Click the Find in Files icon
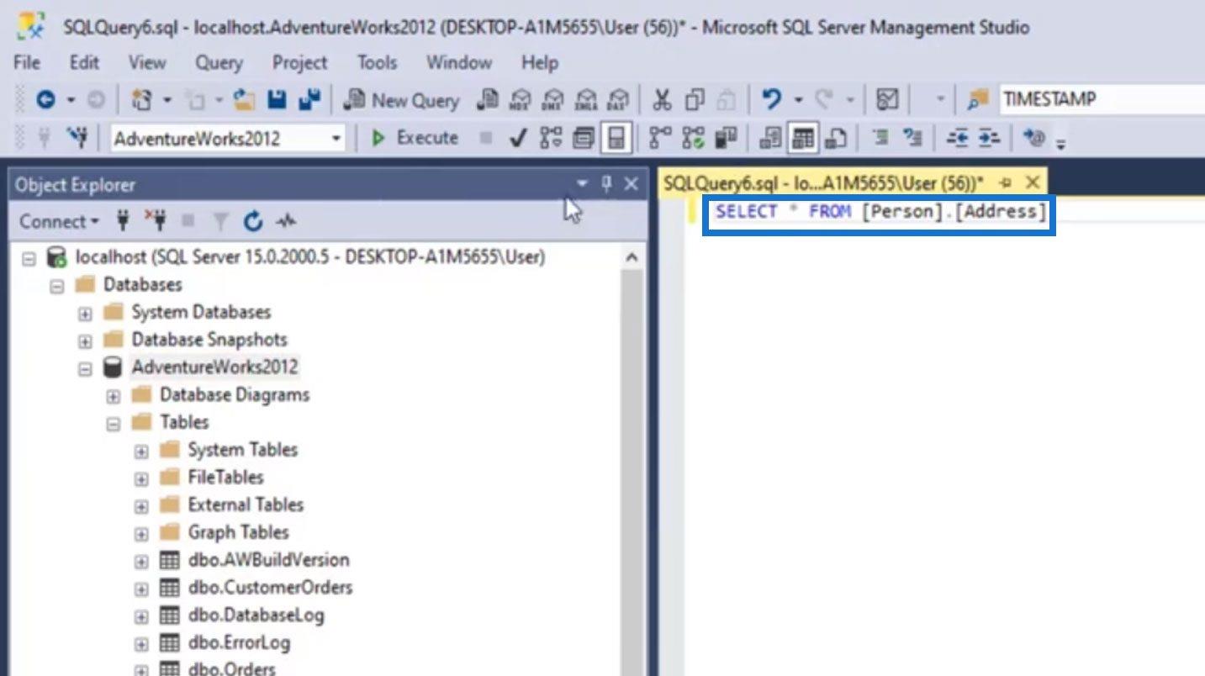Image resolution: width=1205 pixels, height=676 pixels. [x=977, y=100]
